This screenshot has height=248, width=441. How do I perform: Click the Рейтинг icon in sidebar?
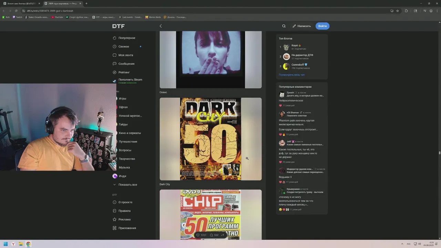[x=115, y=72]
